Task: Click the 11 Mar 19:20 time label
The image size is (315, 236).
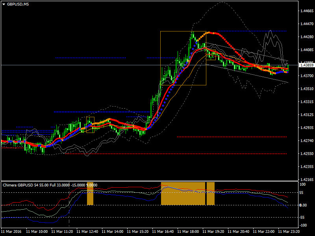Action: (213, 232)
